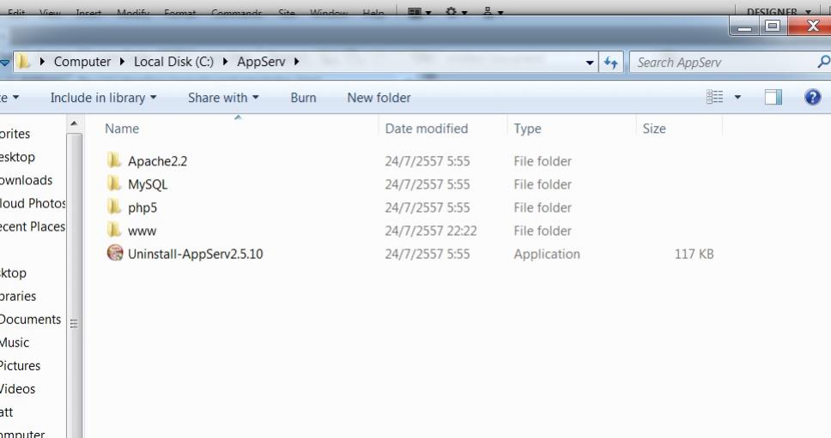This screenshot has width=831, height=438.
Task: Open the view options dropdown arrow
Action: pyautogui.click(x=737, y=98)
